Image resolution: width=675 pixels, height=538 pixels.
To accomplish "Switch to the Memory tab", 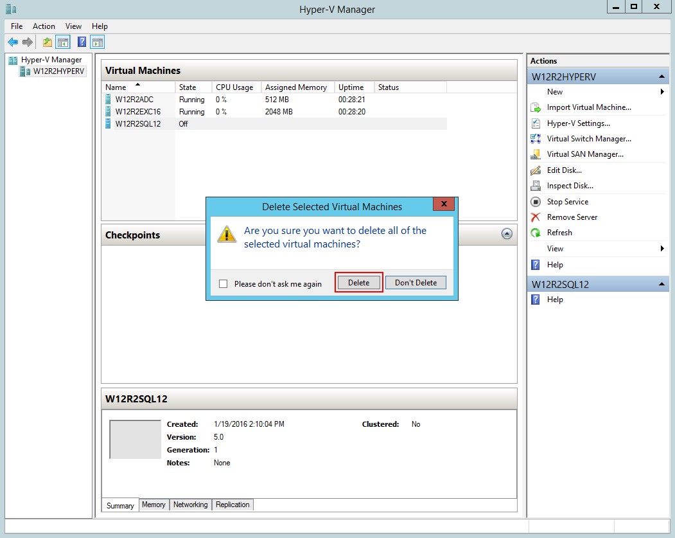I will 153,505.
